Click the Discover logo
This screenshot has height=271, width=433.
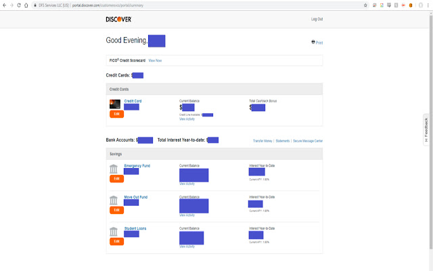(119, 20)
